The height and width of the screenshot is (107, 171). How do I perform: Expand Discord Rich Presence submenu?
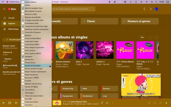36,32
